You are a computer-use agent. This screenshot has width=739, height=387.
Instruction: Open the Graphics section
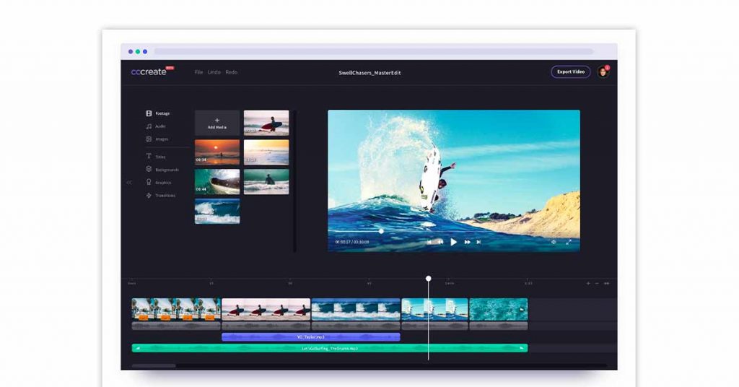coord(149,183)
